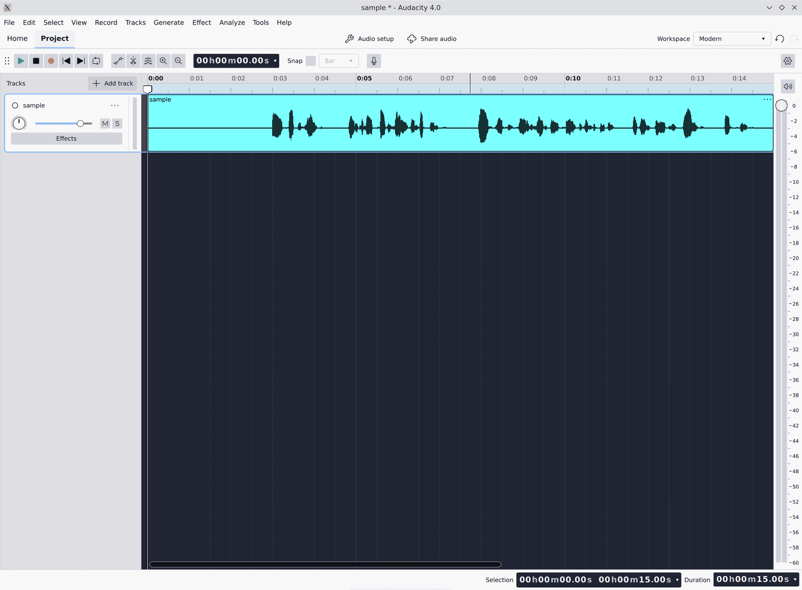802x590 pixels.
Task: Skip to end of project
Action: (x=81, y=61)
